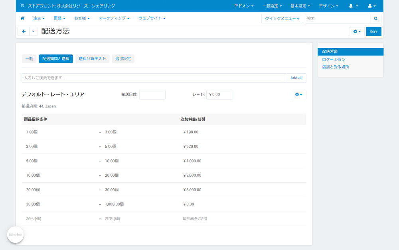Open the 基本設定 menu
This screenshot has height=250, width=399.
tap(300, 6)
